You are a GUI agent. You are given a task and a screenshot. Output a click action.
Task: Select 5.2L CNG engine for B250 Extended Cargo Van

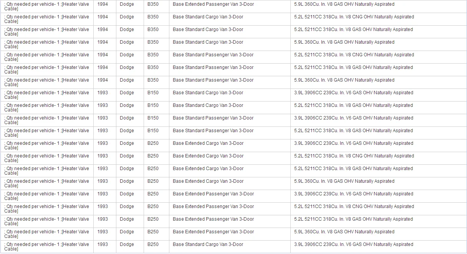pos(354,156)
